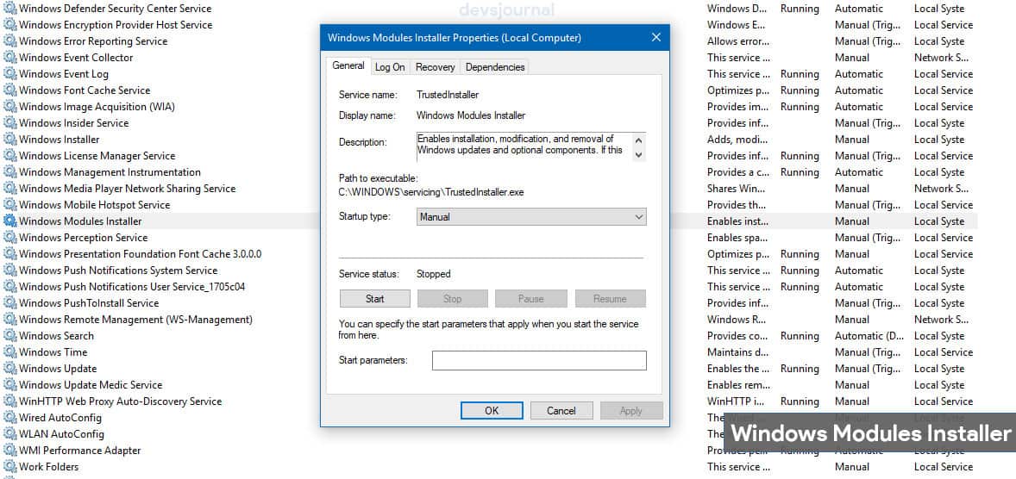Click the Running status of Windows Event Log
Image resolution: width=1016 pixels, height=479 pixels.
point(800,74)
